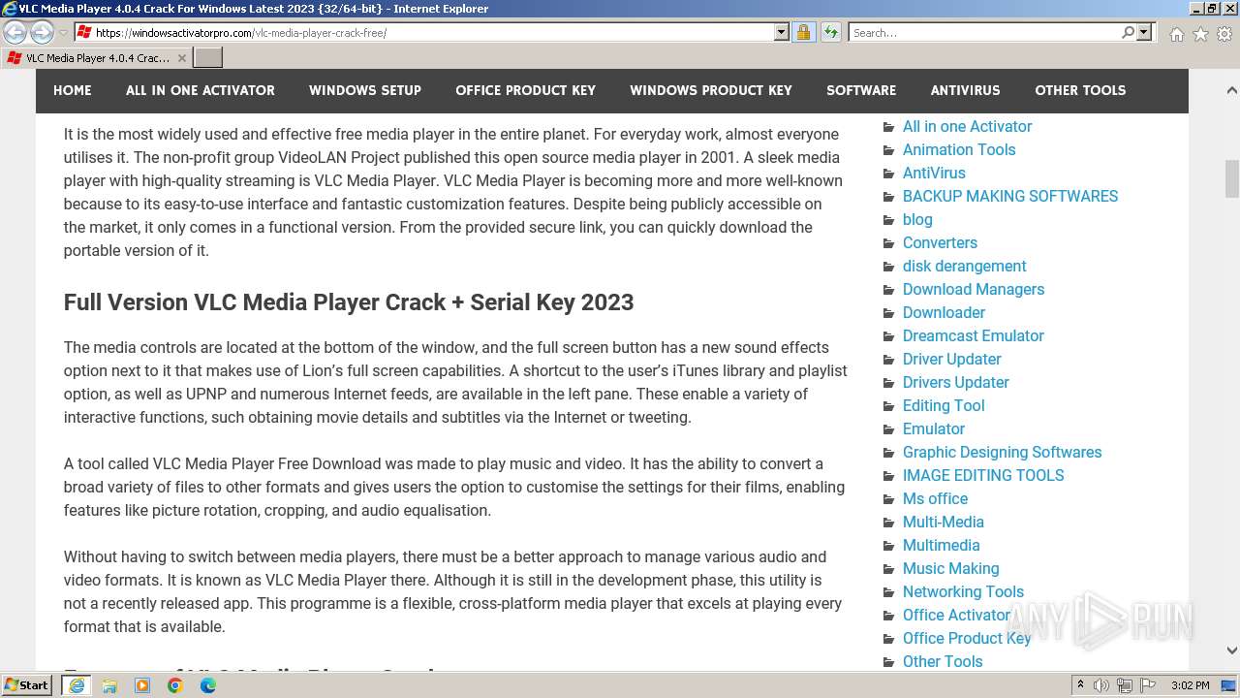
Task: Click the folder icon beside Converters
Action: pos(889,243)
